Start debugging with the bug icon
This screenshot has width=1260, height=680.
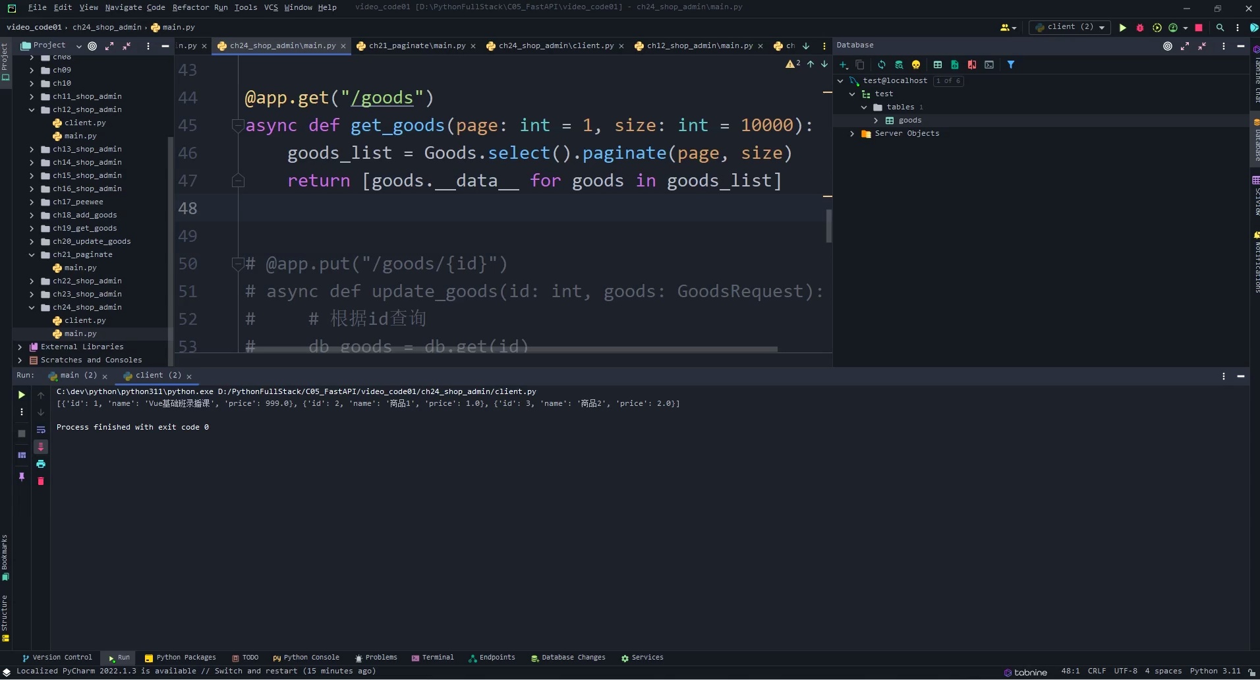[x=1141, y=28]
